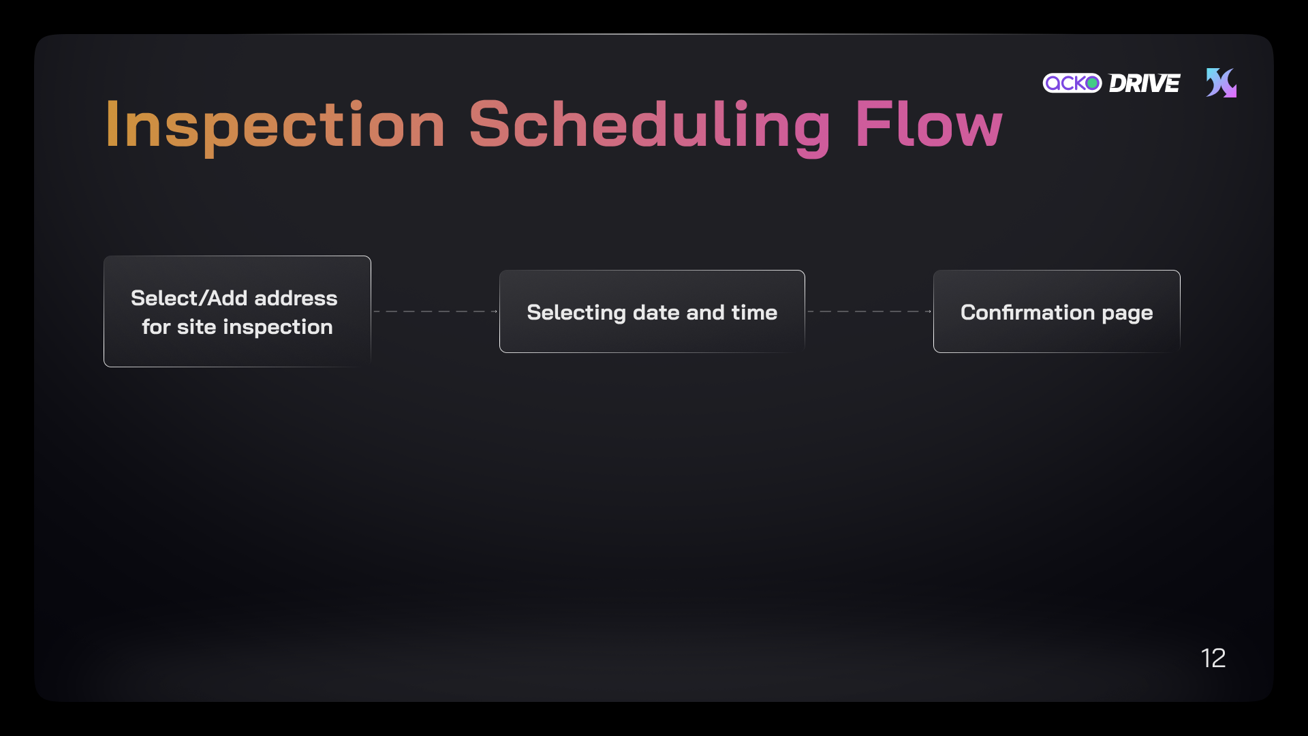Click the words 'date and time' in middle box
The image size is (1308, 736).
tap(705, 312)
